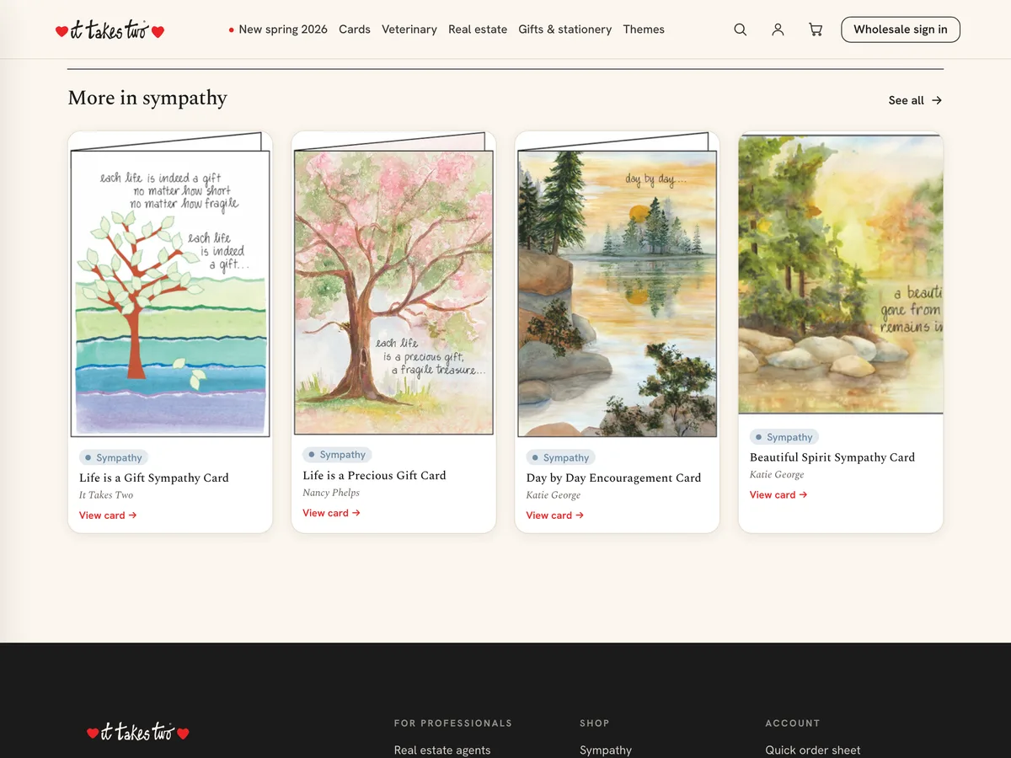Viewport: 1011px width, 758px height.
Task: Open the Themes menu item
Action: coord(644,29)
